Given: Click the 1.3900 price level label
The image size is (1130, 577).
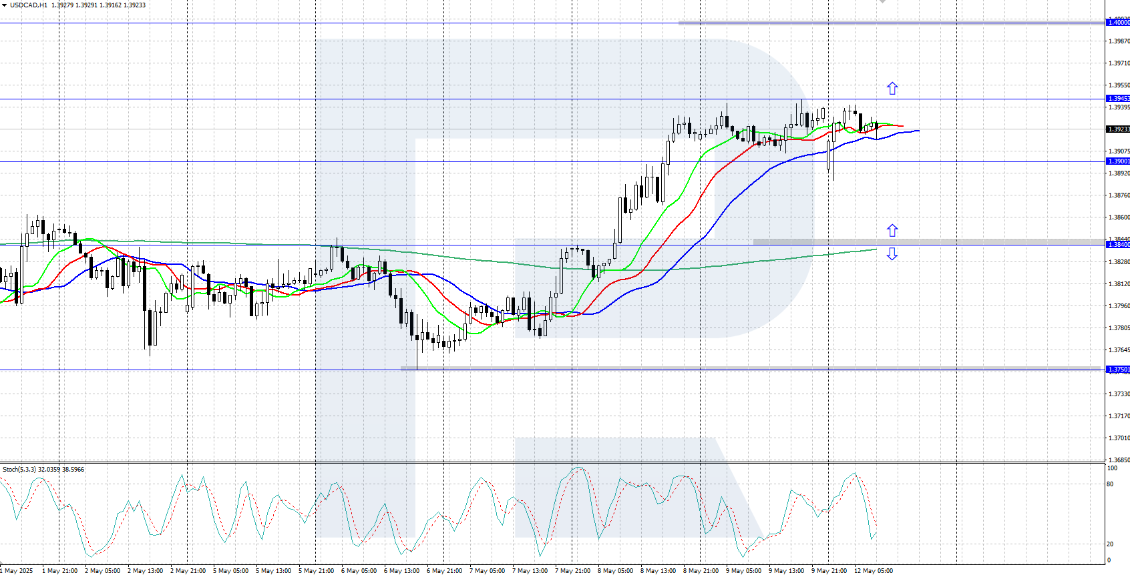Looking at the screenshot, I should (1119, 161).
